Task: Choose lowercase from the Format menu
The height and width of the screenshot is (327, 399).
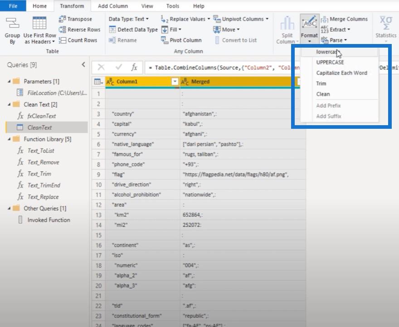Action: click(x=340, y=52)
